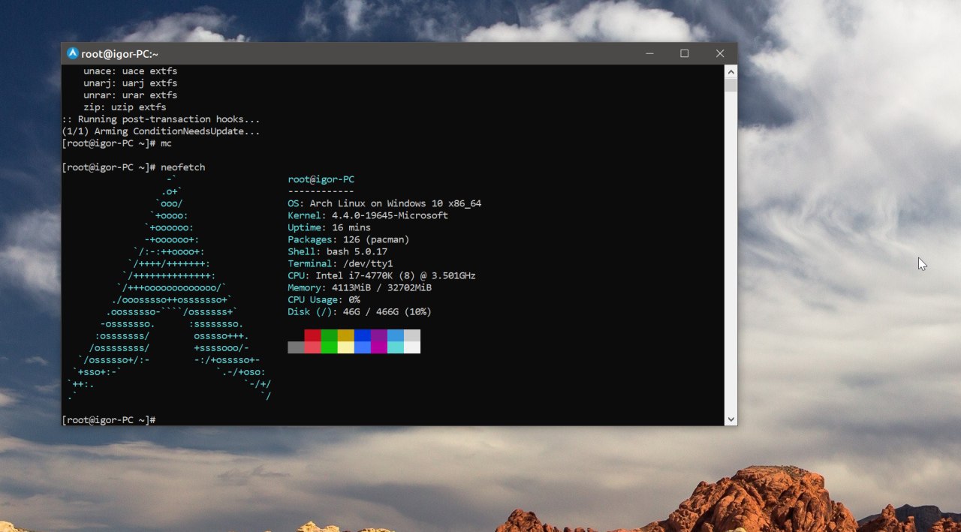
Task: Click the 'unace: uace extfs' line
Action: [130, 71]
